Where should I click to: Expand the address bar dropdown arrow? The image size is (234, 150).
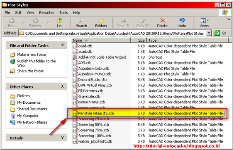pos(209,33)
